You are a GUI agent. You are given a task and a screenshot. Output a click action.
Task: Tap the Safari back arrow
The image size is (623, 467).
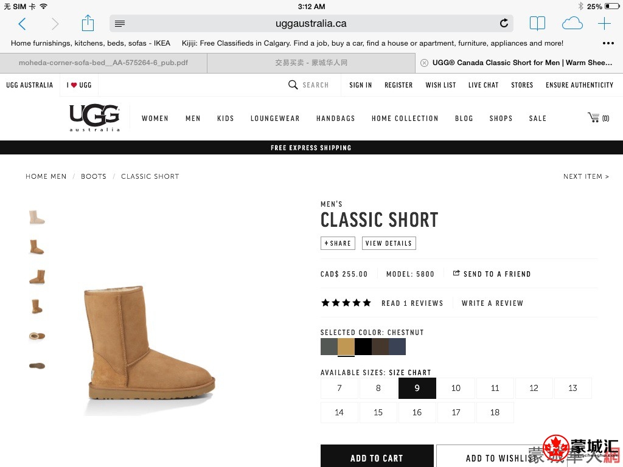[x=23, y=24]
